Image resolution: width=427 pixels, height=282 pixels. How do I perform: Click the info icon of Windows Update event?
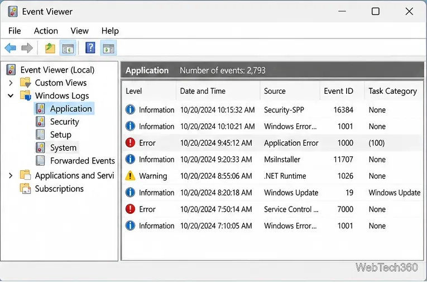[x=130, y=192]
